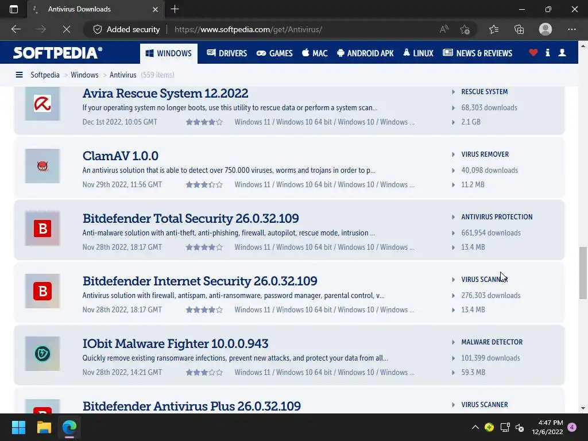Open the browser Settings and more menu
The image size is (588, 441).
click(571, 29)
